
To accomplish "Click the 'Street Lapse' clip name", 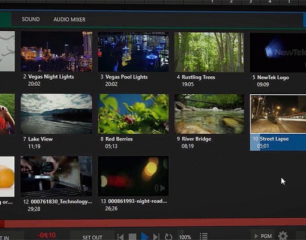I will pyautogui.click(x=274, y=139).
